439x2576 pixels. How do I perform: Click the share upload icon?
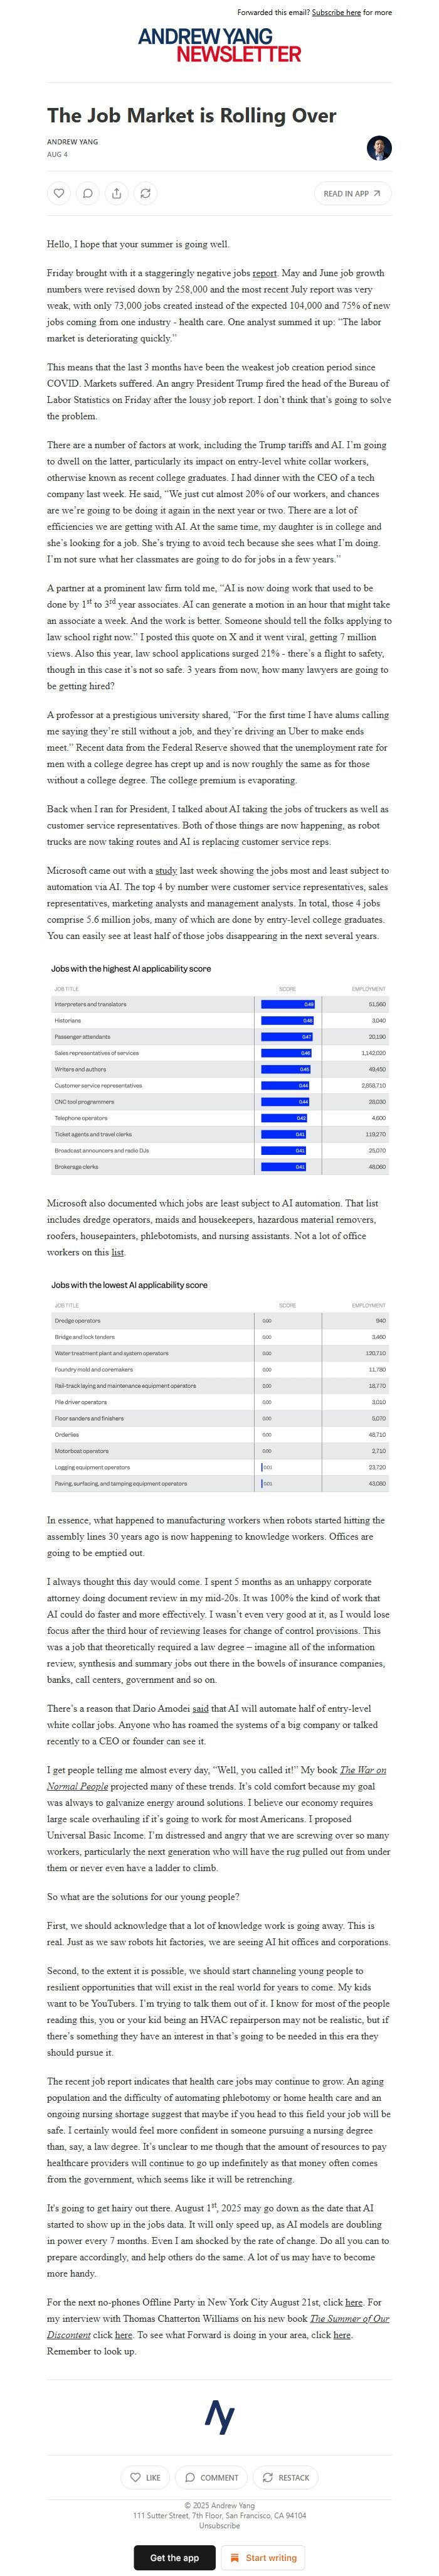coord(117,193)
